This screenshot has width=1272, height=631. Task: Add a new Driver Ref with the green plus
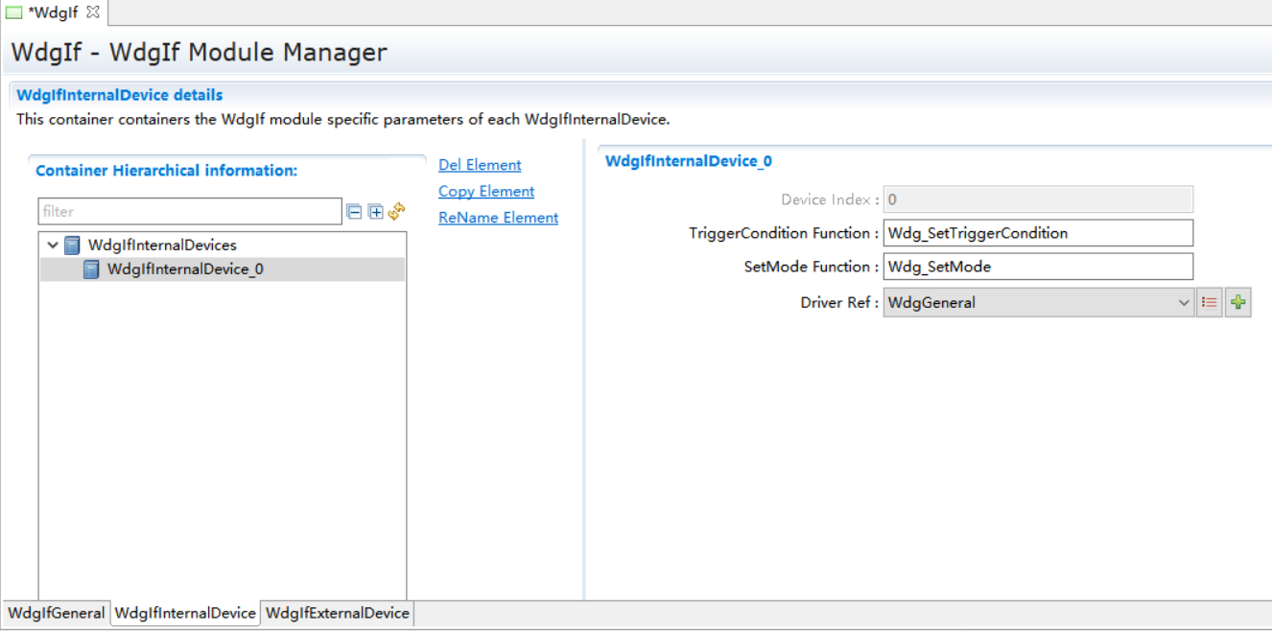[1238, 303]
